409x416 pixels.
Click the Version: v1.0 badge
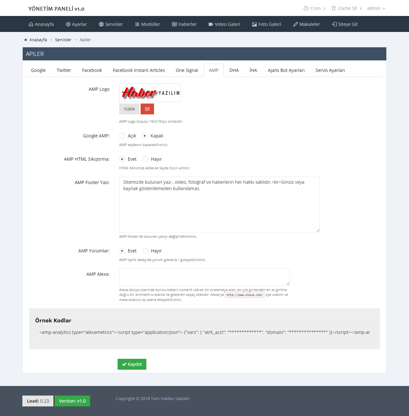pyautogui.click(x=72, y=401)
